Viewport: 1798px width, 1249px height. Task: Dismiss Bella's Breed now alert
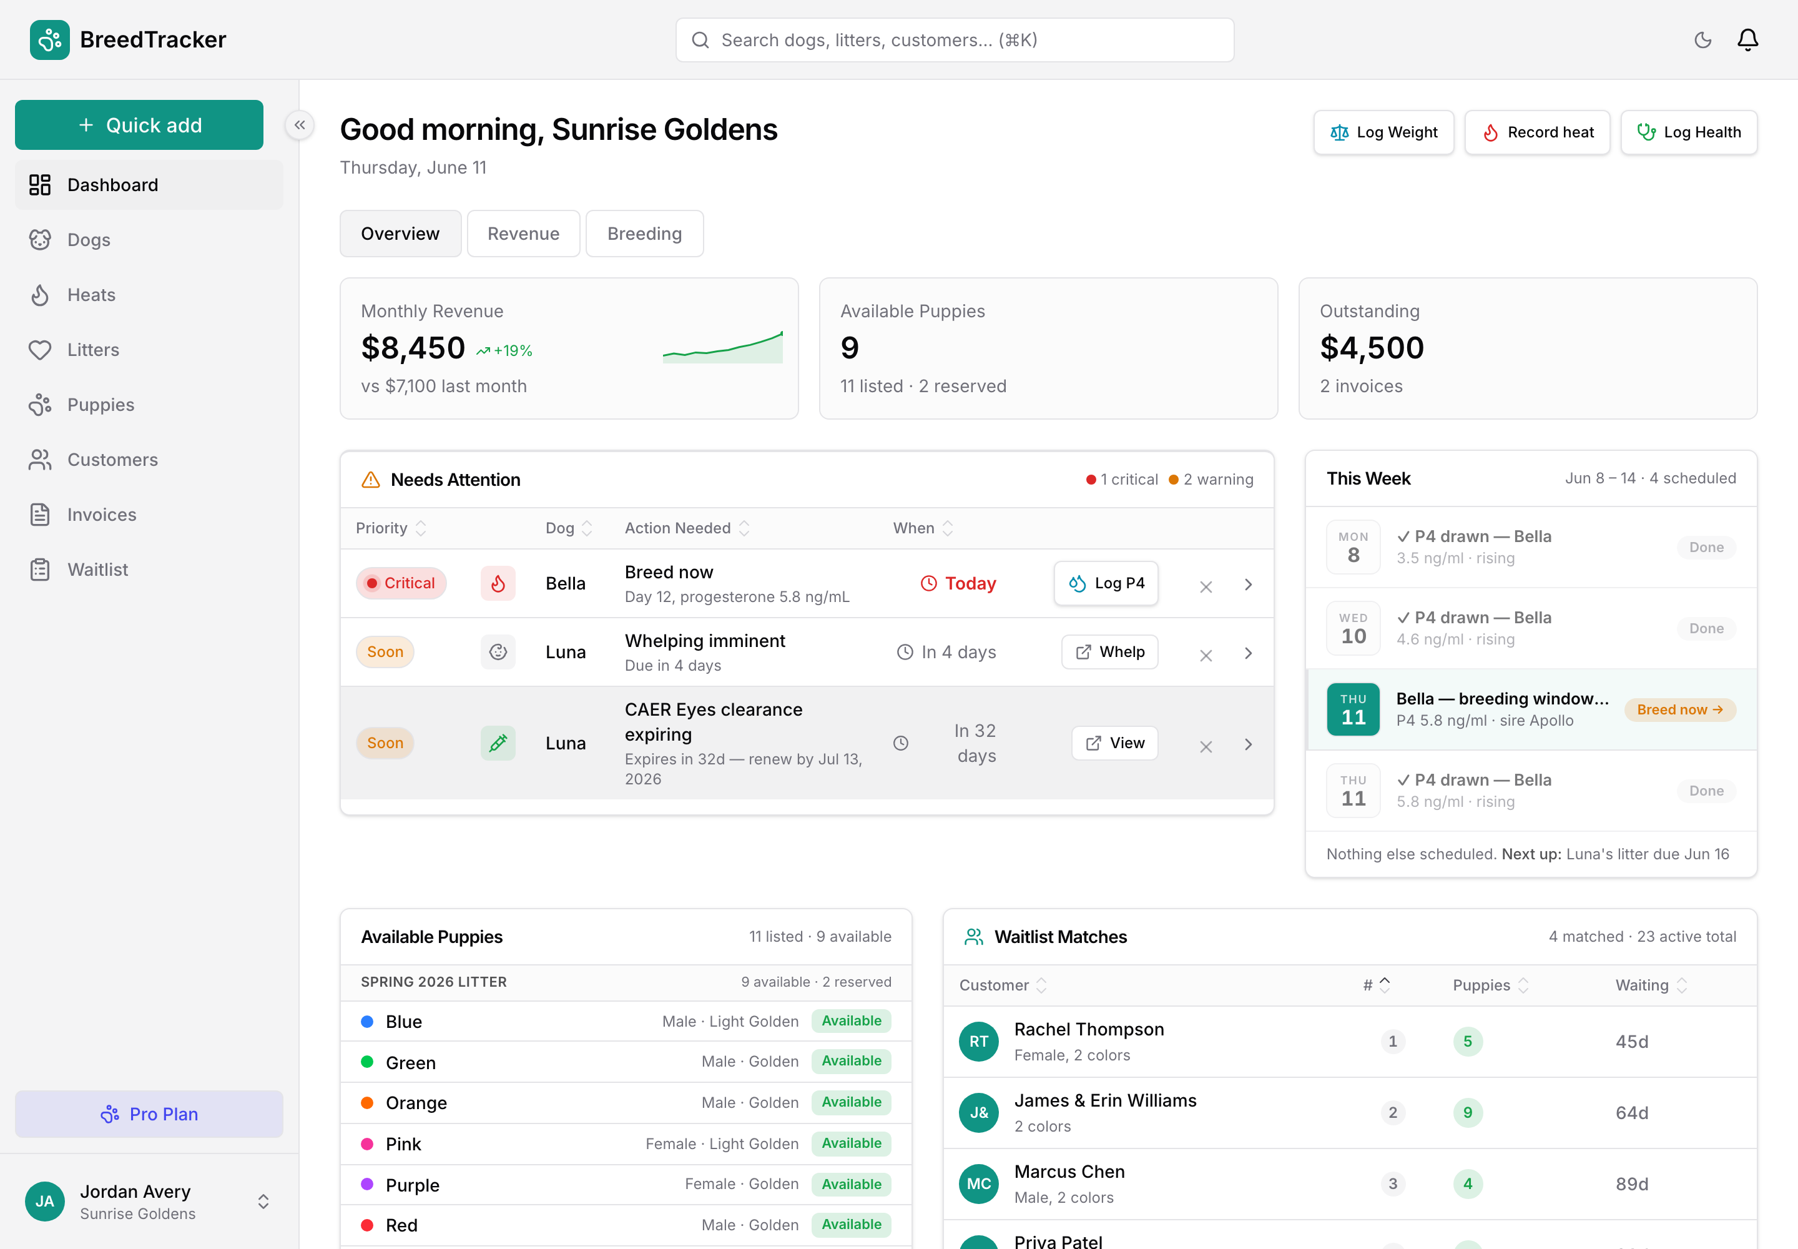point(1206,586)
